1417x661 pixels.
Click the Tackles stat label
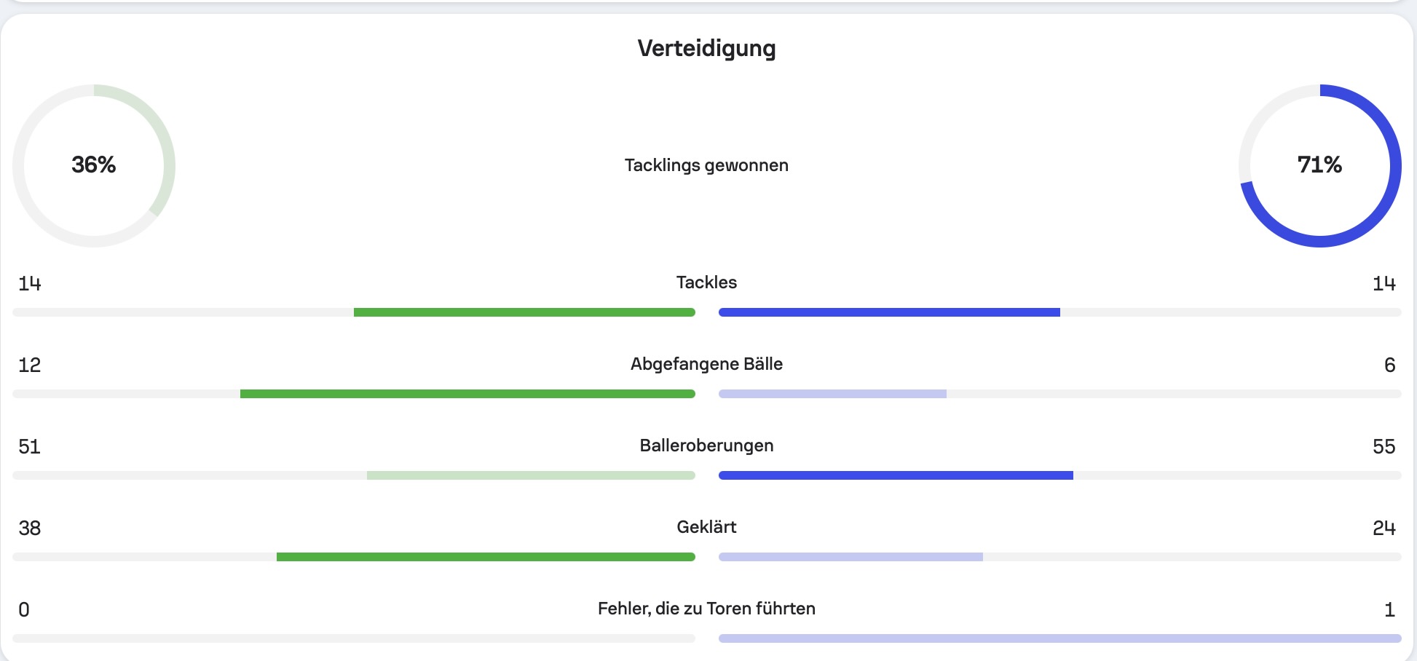[706, 282]
